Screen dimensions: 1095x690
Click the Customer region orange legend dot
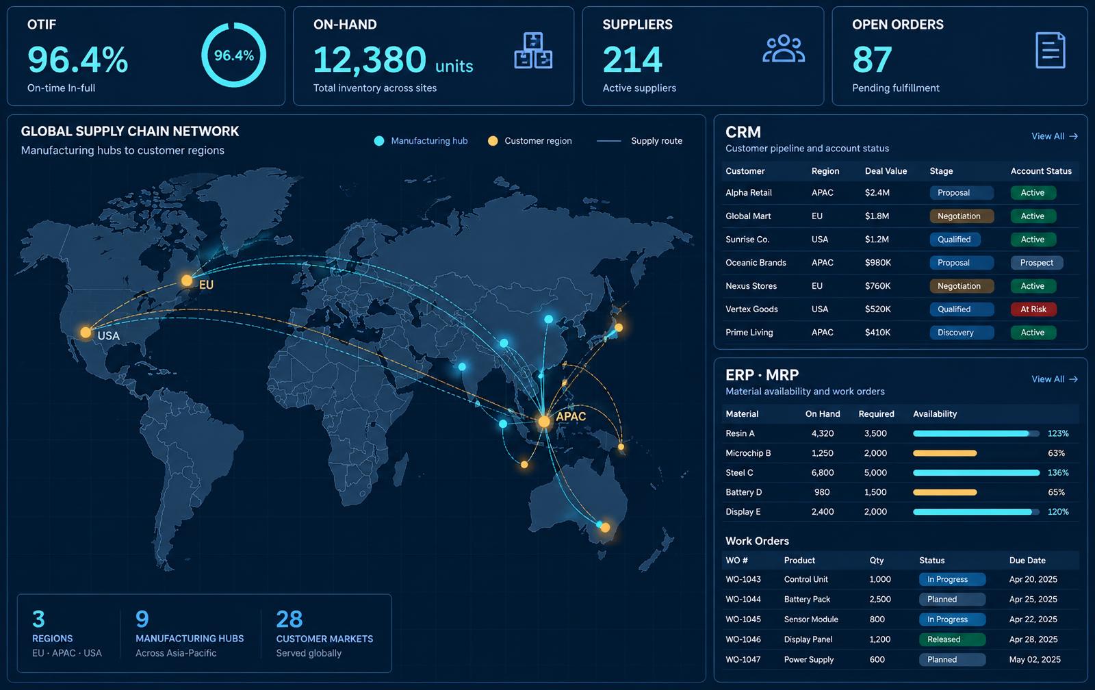[493, 141]
